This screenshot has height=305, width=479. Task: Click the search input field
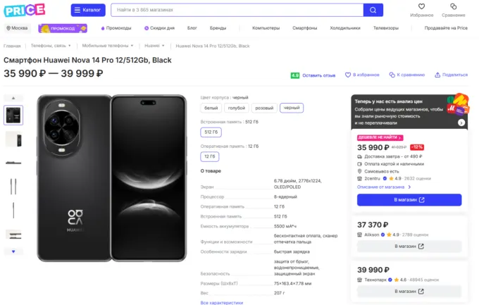point(237,10)
